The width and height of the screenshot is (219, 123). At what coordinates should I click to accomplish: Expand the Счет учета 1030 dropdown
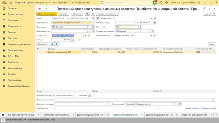(x=137, y=27)
